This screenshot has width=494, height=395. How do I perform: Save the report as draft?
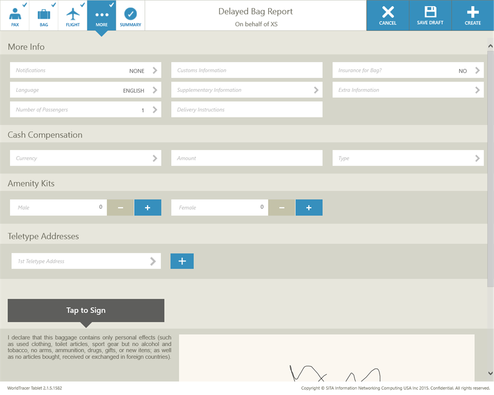pyautogui.click(x=430, y=16)
